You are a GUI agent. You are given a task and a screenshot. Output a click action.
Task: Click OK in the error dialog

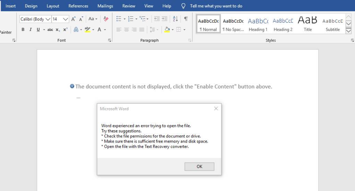point(199,166)
